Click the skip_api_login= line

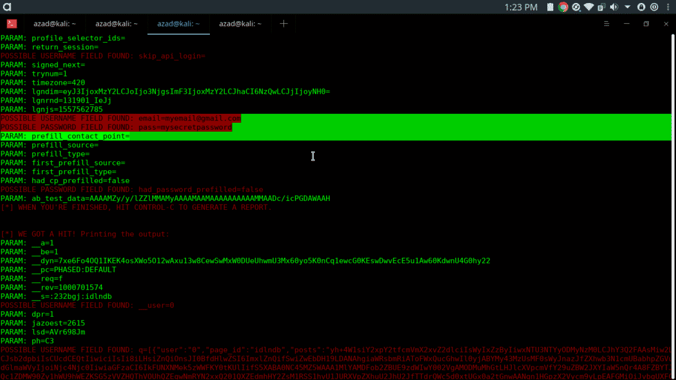[103, 56]
